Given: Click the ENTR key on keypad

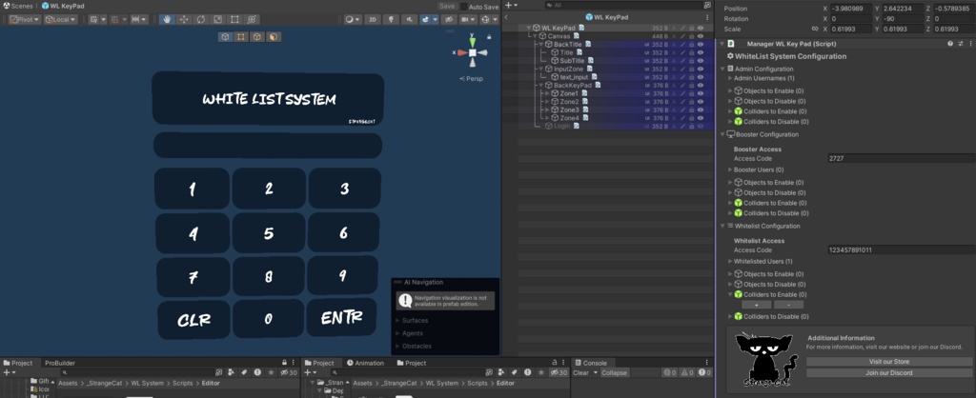Looking at the screenshot, I should pos(341,318).
